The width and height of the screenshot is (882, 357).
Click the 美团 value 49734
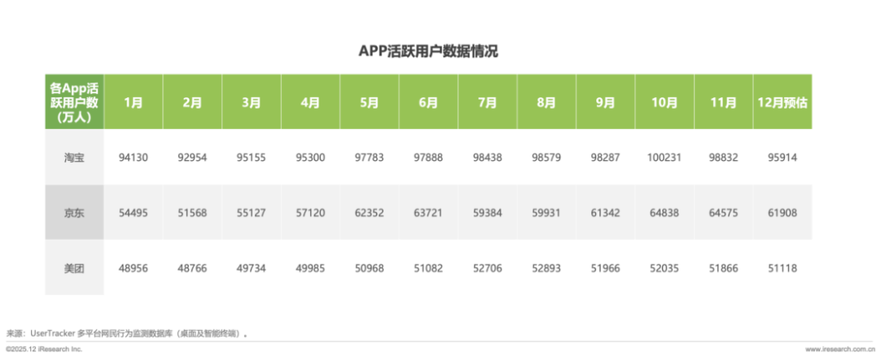(x=252, y=269)
